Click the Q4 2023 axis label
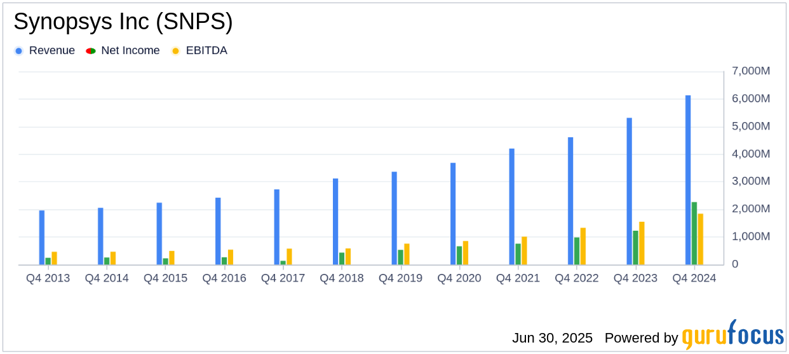The width and height of the screenshot is (789, 354). click(635, 278)
